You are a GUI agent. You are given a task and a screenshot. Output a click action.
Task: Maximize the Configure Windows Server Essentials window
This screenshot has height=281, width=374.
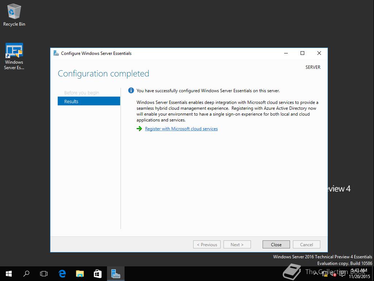click(x=302, y=53)
